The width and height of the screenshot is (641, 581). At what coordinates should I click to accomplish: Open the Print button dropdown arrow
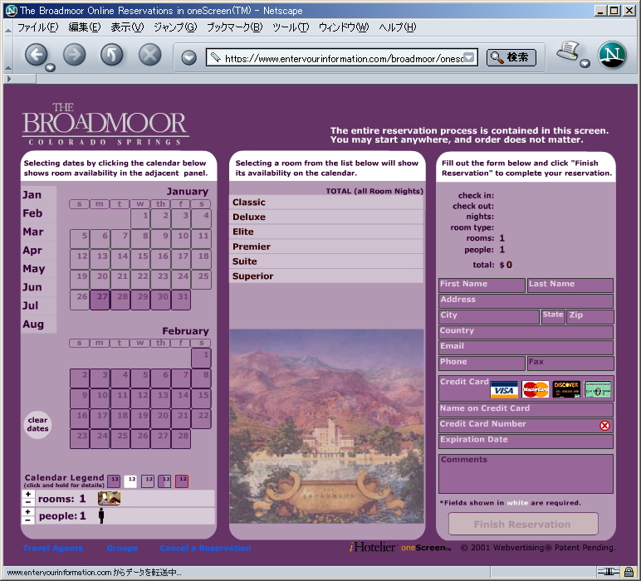(x=585, y=63)
